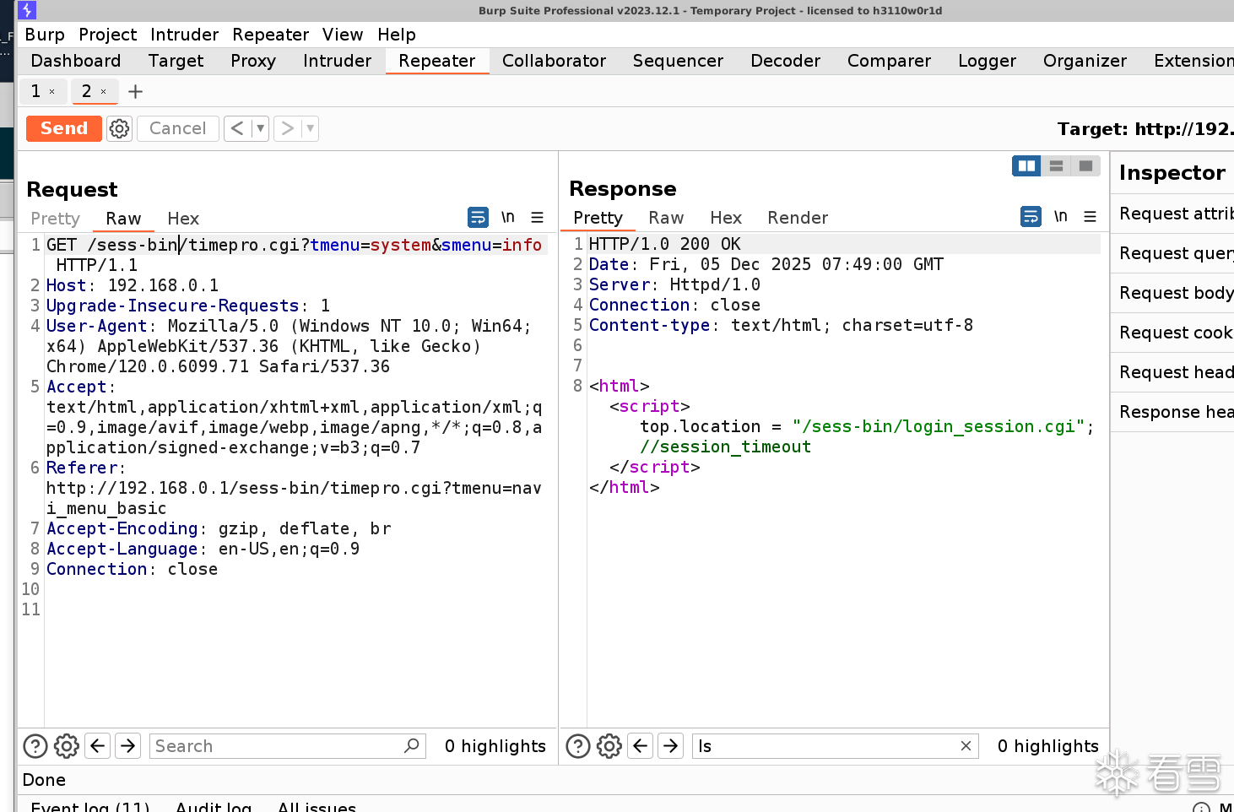
Task: Go forward to next request in history
Action: click(288, 128)
